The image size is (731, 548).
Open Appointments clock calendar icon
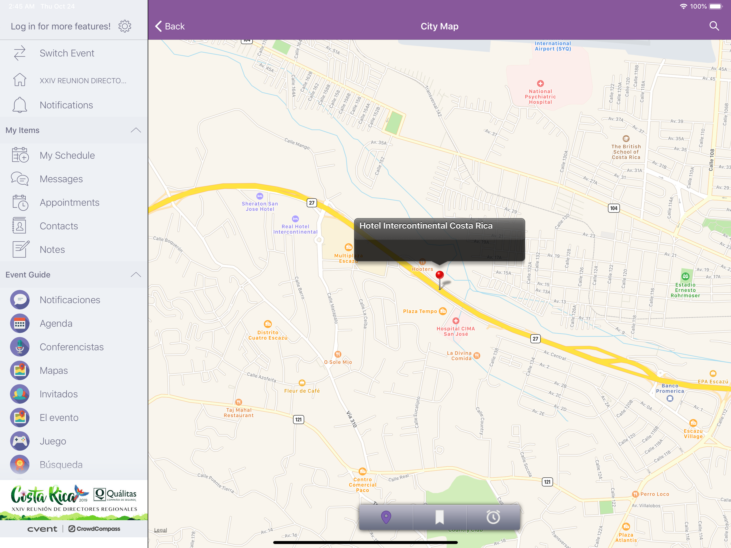(20, 202)
